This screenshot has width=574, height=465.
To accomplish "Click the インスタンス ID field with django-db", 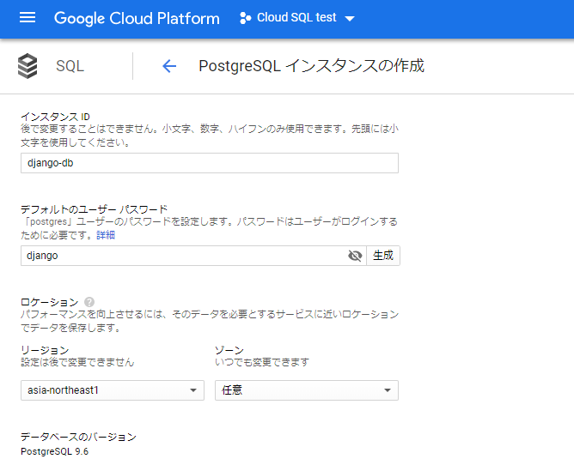I will point(209,163).
